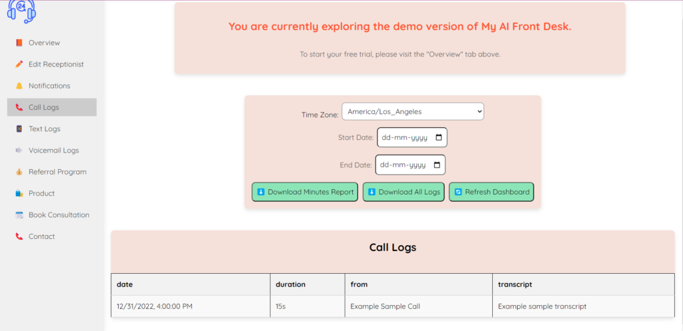683x331 pixels.
Task: Click Refresh Dashboard button
Action: click(x=492, y=192)
